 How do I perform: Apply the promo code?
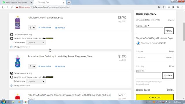[169, 31]
